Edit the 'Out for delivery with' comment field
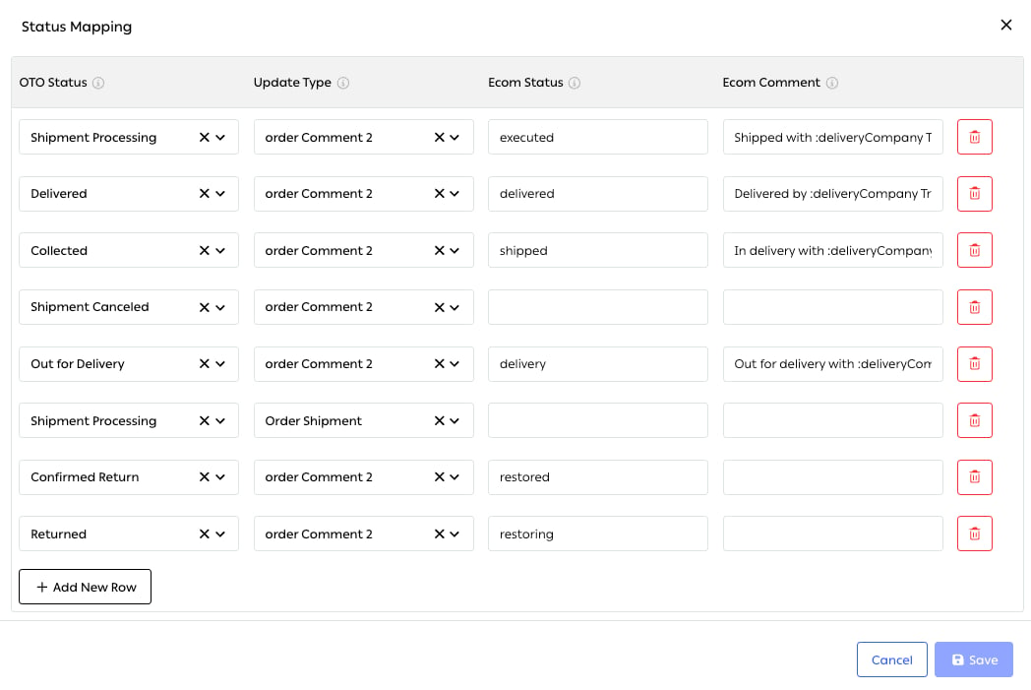This screenshot has height=690, width=1031. pyautogui.click(x=832, y=364)
